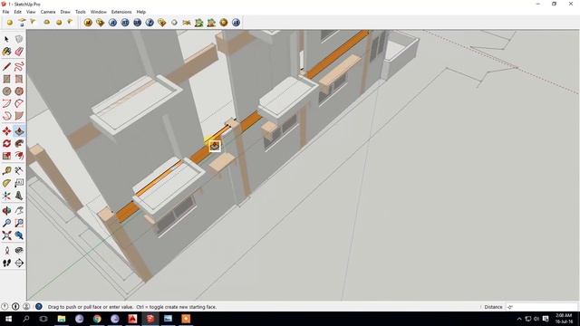The image size is (580, 326).
Task: Select the Polygon tool
Action: [x=19, y=91]
